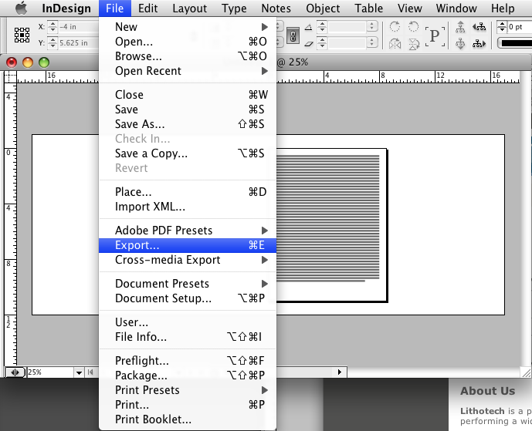Open the Apple menu
Image resolution: width=532 pixels, height=431 pixels.
pyautogui.click(x=21, y=8)
